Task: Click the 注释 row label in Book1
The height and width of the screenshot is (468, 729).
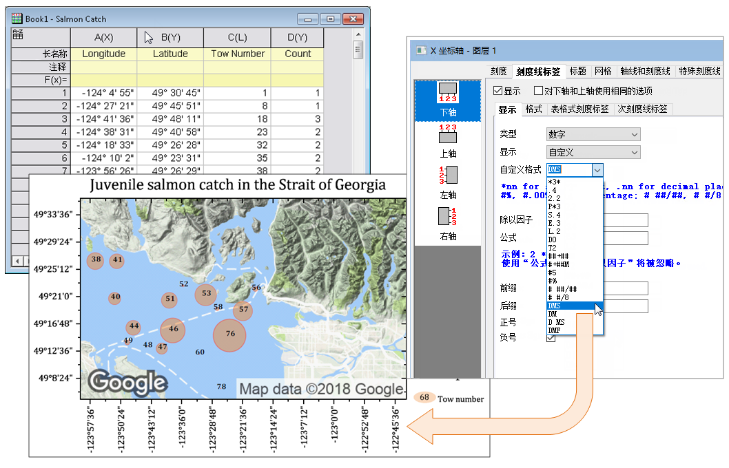Action: point(41,67)
